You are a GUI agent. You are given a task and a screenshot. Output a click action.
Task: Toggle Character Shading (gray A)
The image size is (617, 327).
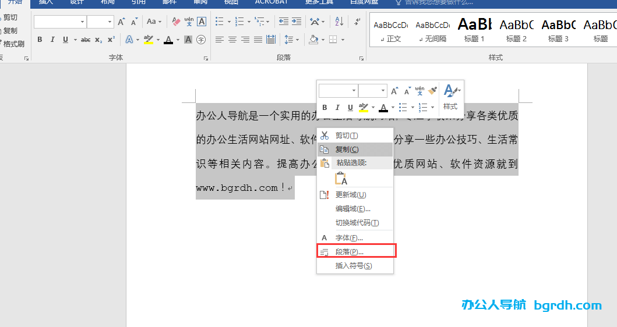click(188, 40)
